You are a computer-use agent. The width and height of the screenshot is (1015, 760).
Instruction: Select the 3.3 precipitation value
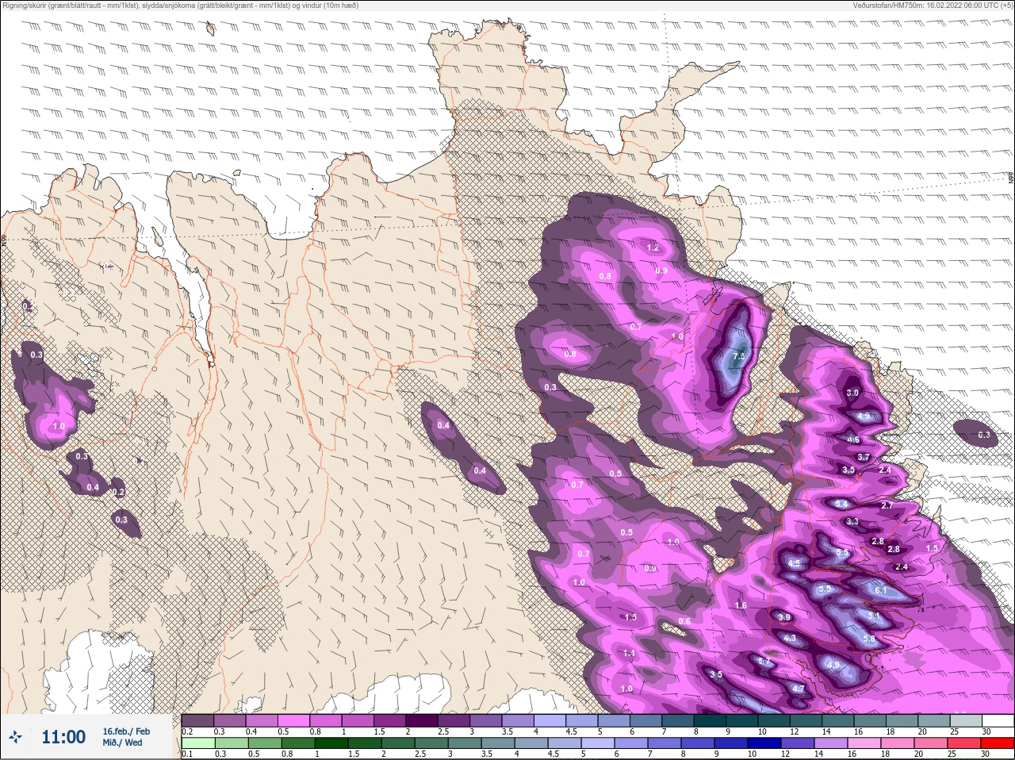tap(852, 521)
